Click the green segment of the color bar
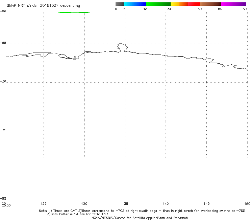The width and height of the screenshot is (250, 220). coord(158,4)
